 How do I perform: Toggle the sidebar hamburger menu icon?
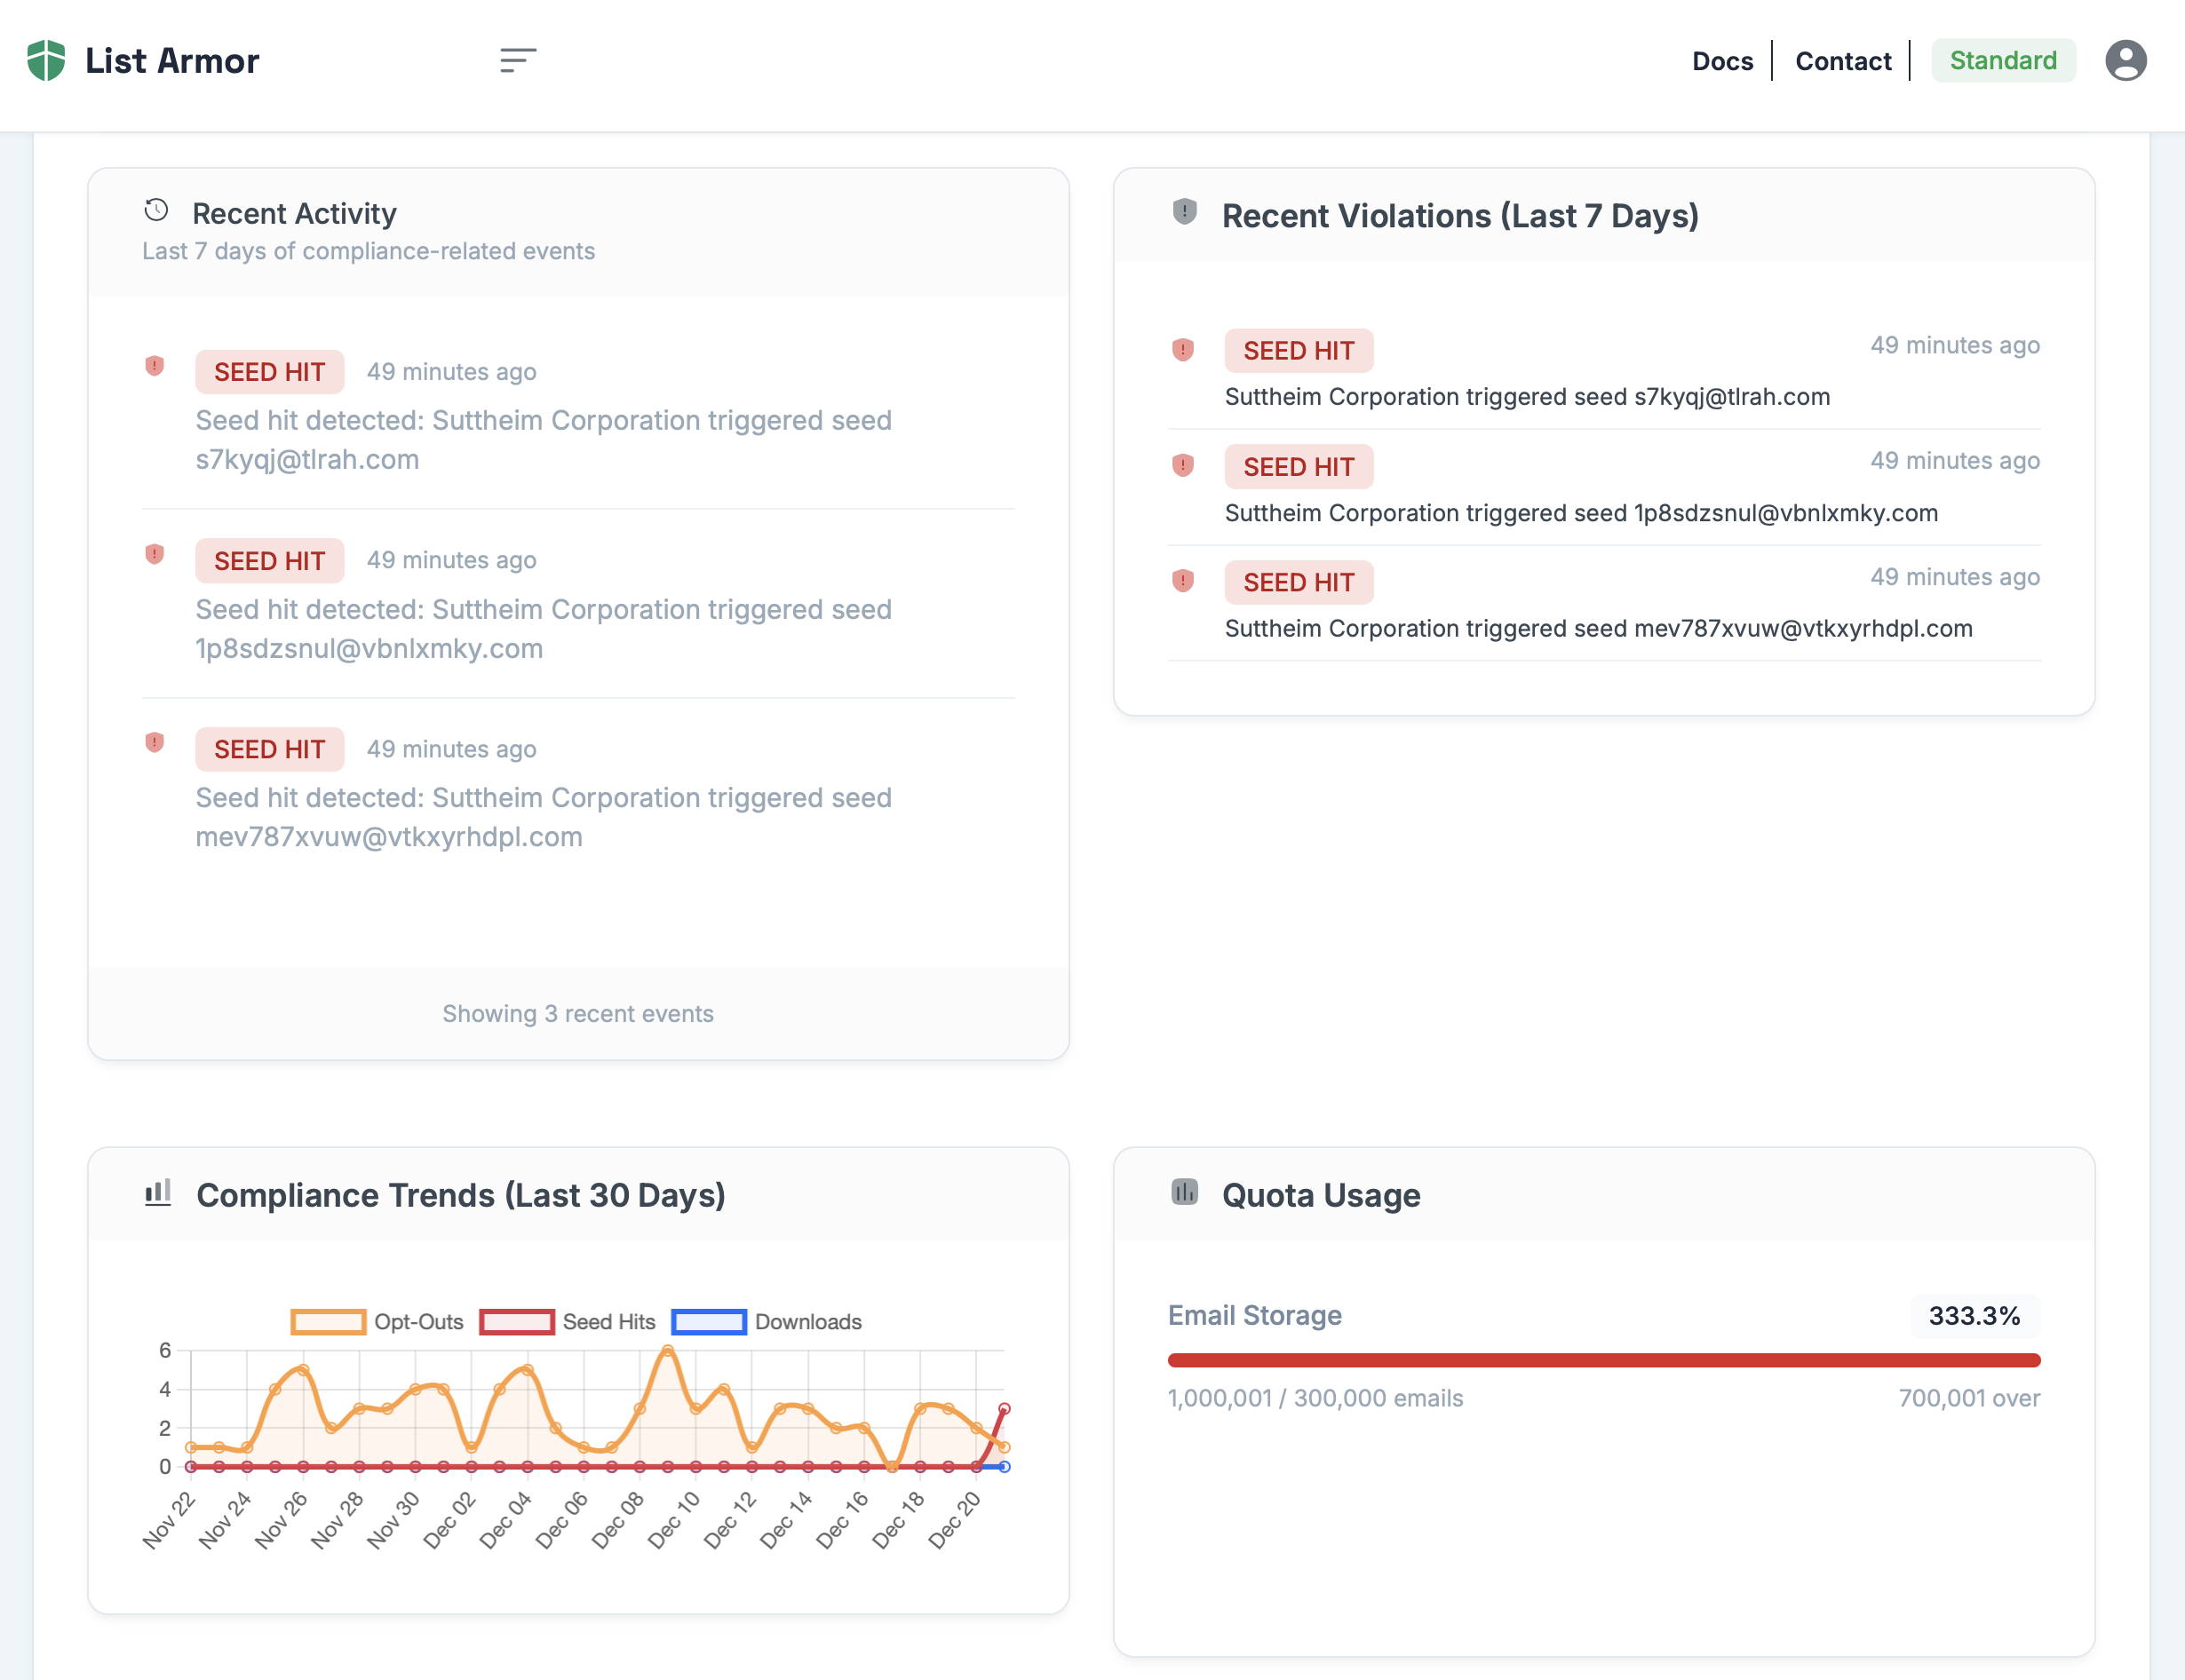point(518,60)
